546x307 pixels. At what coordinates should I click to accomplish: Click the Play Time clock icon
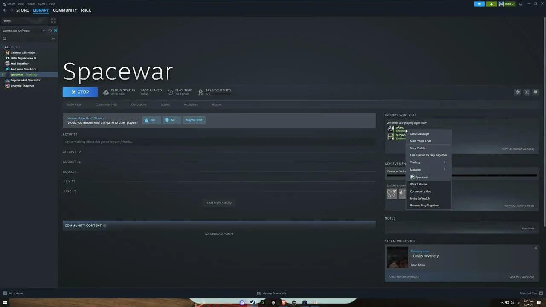[170, 92]
